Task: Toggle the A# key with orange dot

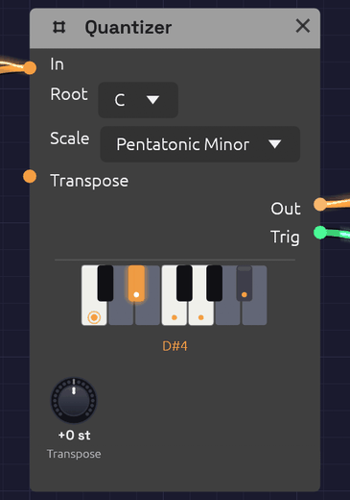Action: (x=245, y=283)
